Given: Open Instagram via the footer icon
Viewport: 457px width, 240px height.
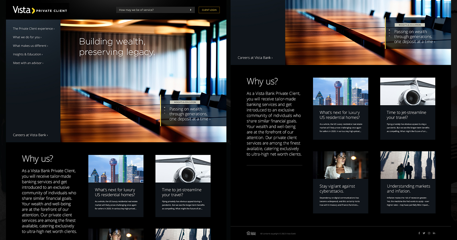Looking at the screenshot, I should tap(429, 233).
